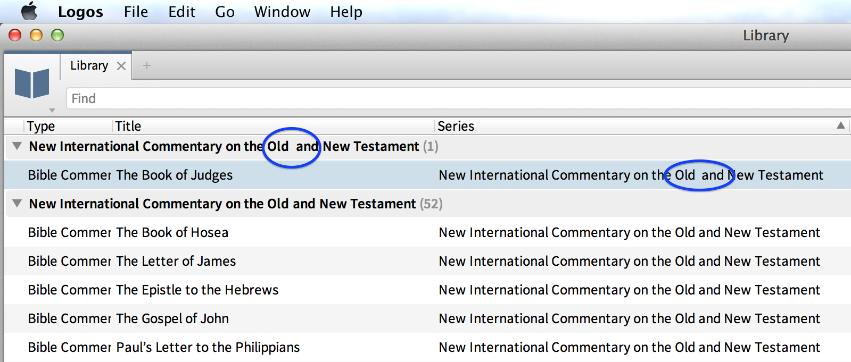
Task: Open the Edit menu
Action: [181, 12]
